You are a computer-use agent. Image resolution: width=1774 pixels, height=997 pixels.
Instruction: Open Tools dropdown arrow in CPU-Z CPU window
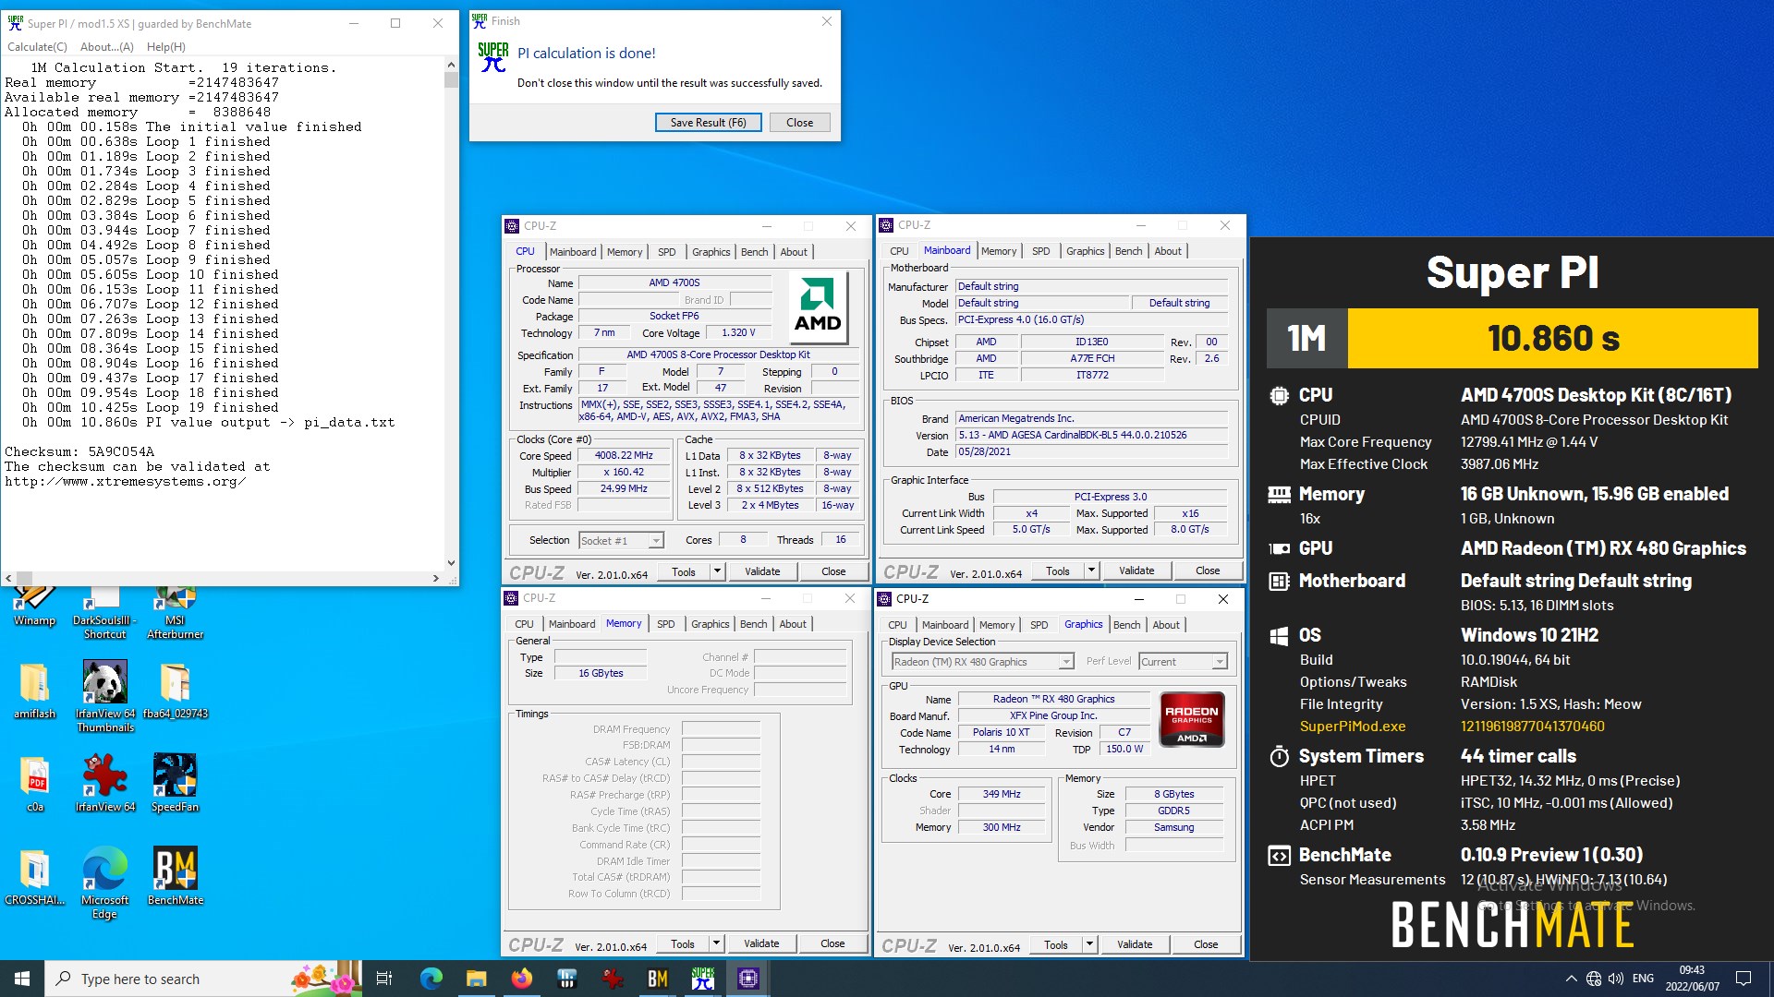[x=717, y=571]
